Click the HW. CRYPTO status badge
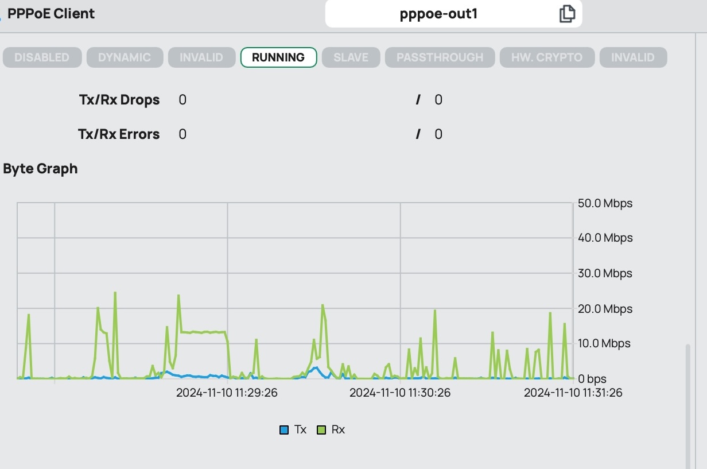The width and height of the screenshot is (707, 469). pyautogui.click(x=546, y=57)
